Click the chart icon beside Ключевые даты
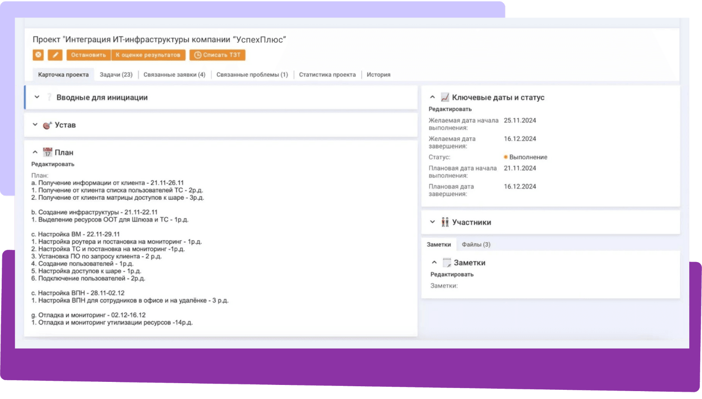702x399 pixels. 445,97
